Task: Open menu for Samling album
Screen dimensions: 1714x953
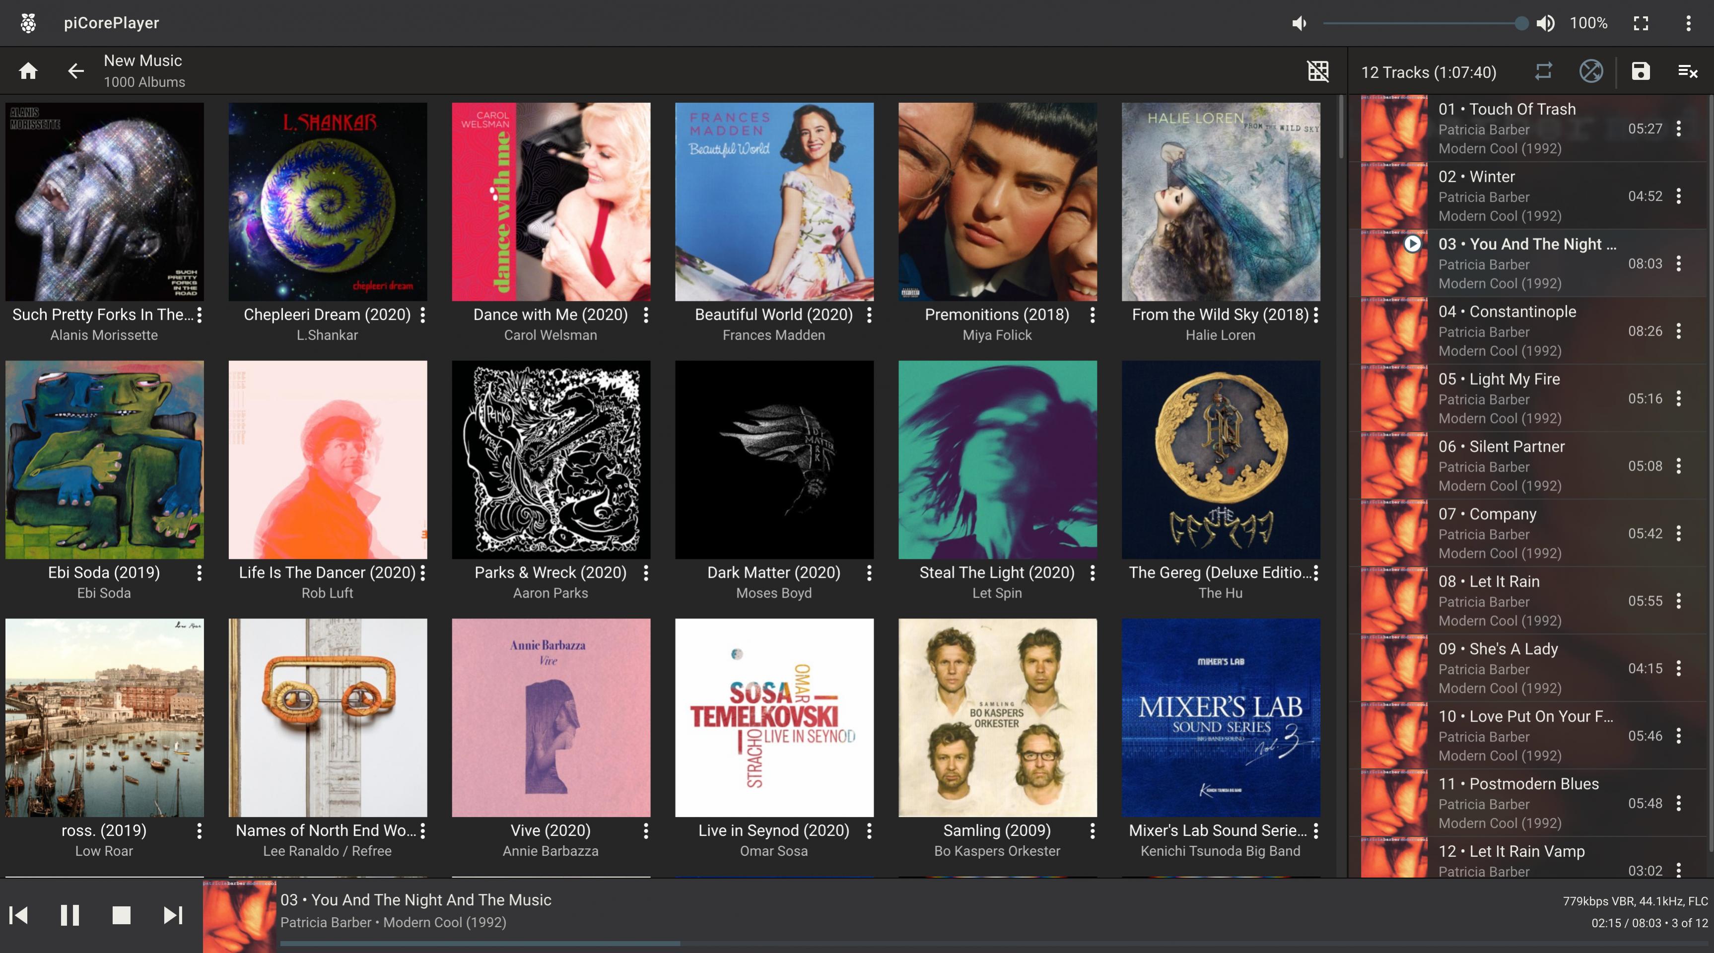Action: click(x=1092, y=830)
